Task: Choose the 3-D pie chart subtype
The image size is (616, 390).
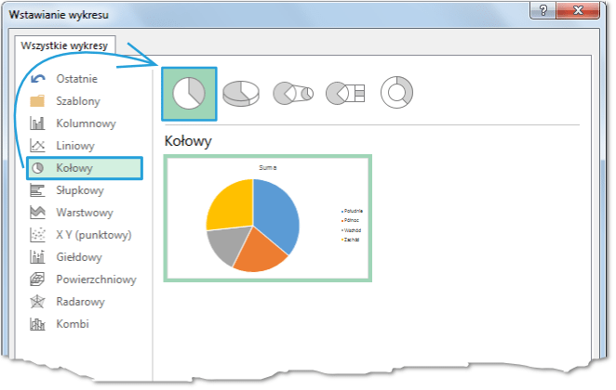Action: [x=241, y=94]
